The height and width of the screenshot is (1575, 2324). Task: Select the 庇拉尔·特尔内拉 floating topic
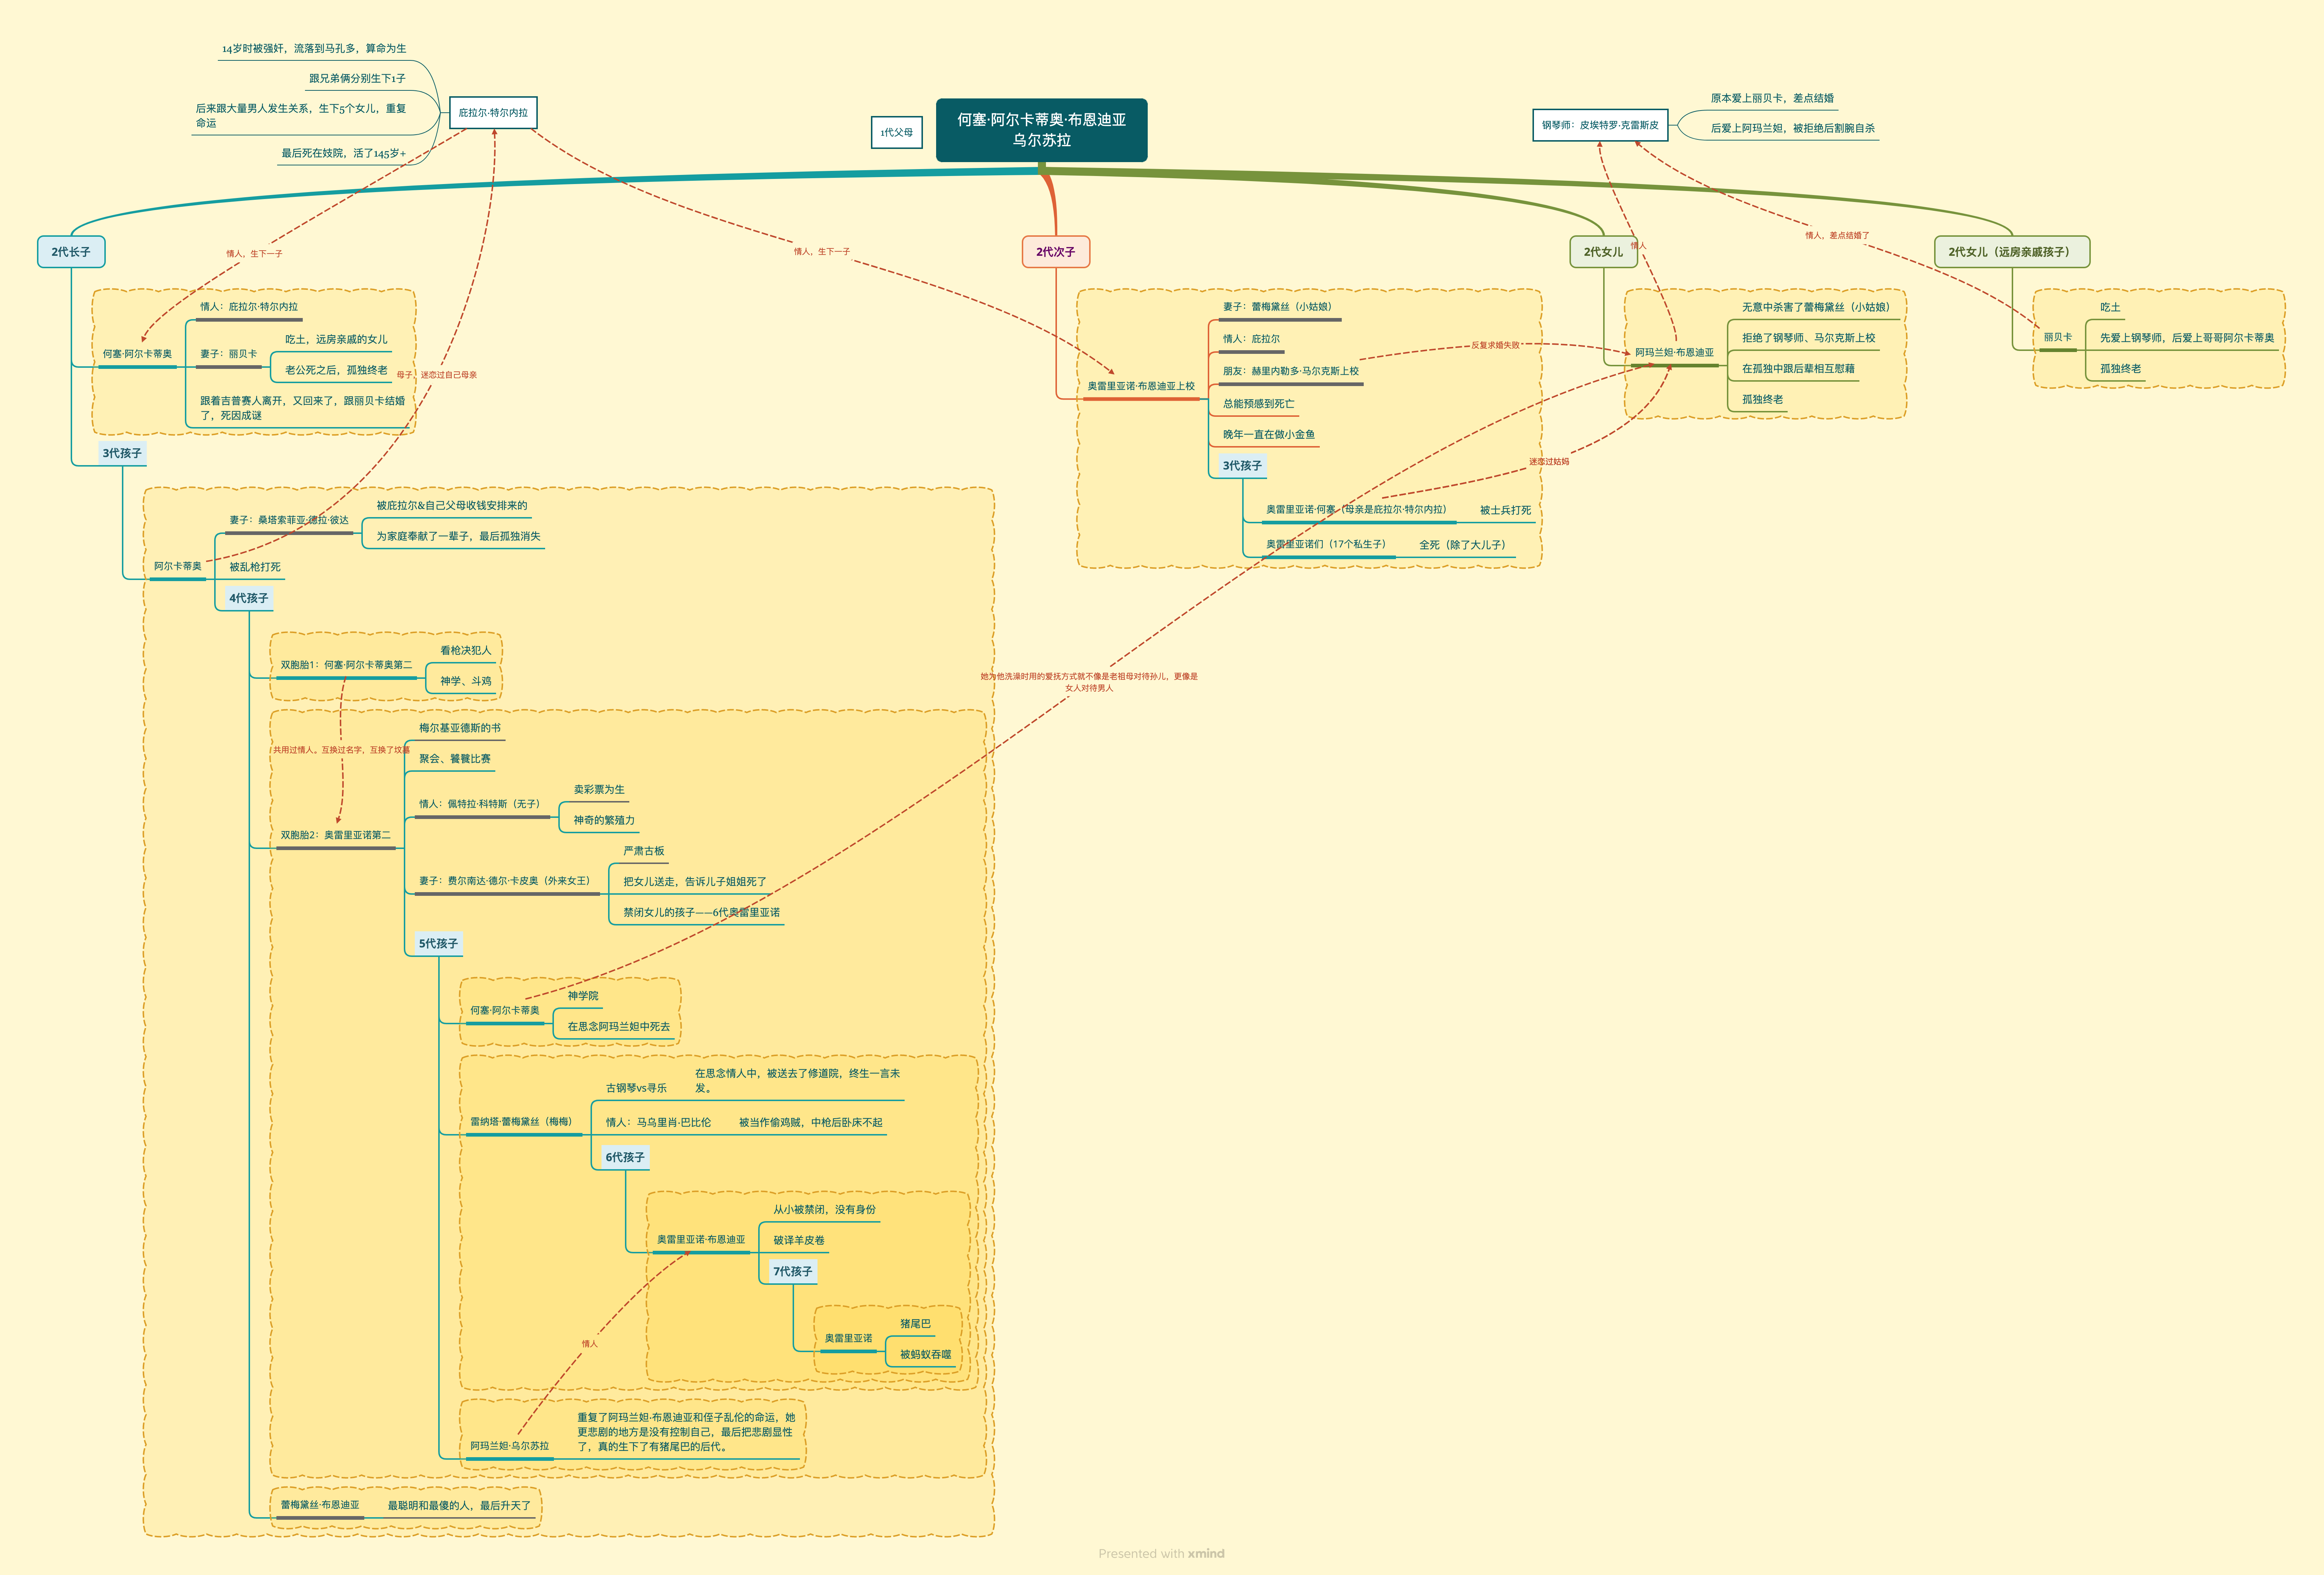coord(493,113)
